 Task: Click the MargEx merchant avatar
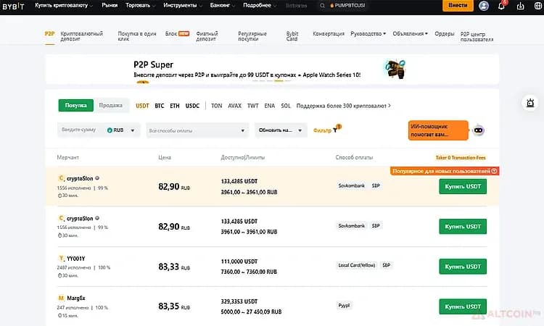pos(61,298)
